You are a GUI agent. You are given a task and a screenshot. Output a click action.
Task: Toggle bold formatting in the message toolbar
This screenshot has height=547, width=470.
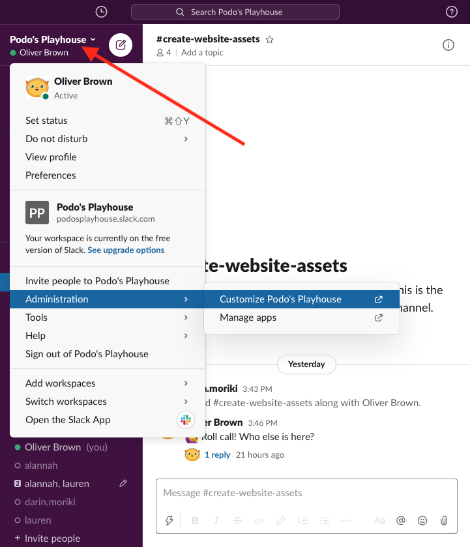click(194, 520)
